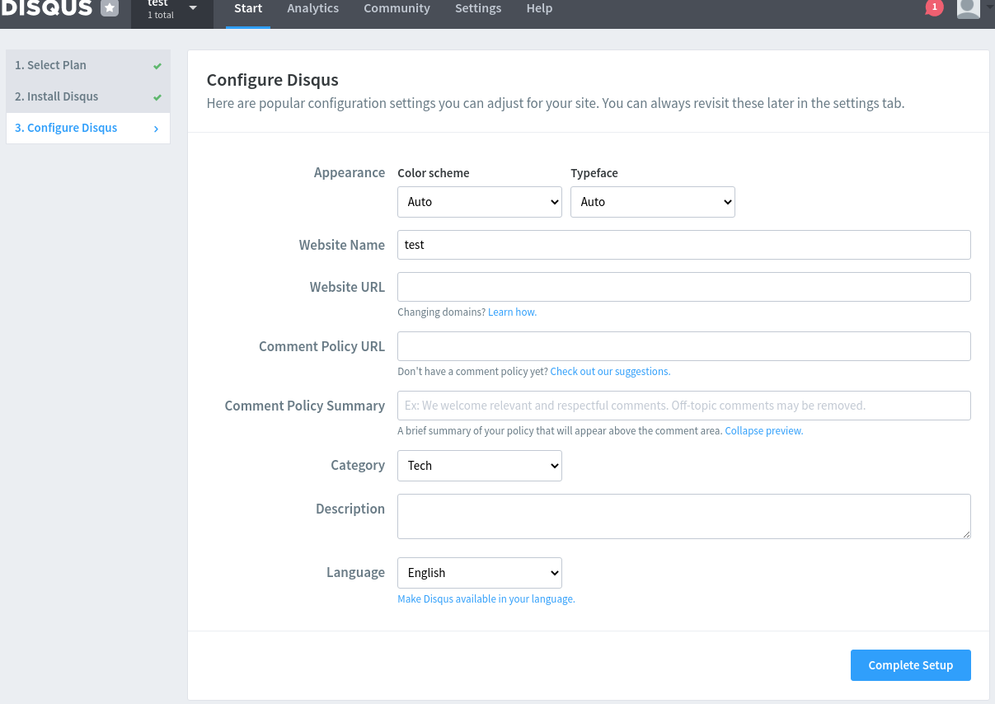Screen dimensions: 995x704
Task: Open the Check out our suggestions link
Action: point(610,372)
